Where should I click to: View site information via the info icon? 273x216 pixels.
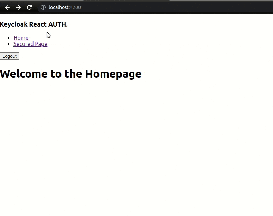click(x=43, y=7)
